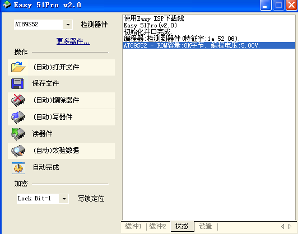Image resolution: width=298 pixels, height=234 pixels.
Task: Click the write device chip icon
Action: [x=18, y=117]
